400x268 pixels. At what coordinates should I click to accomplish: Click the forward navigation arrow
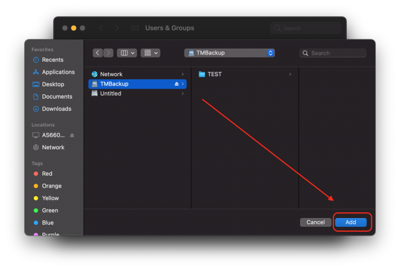click(109, 53)
